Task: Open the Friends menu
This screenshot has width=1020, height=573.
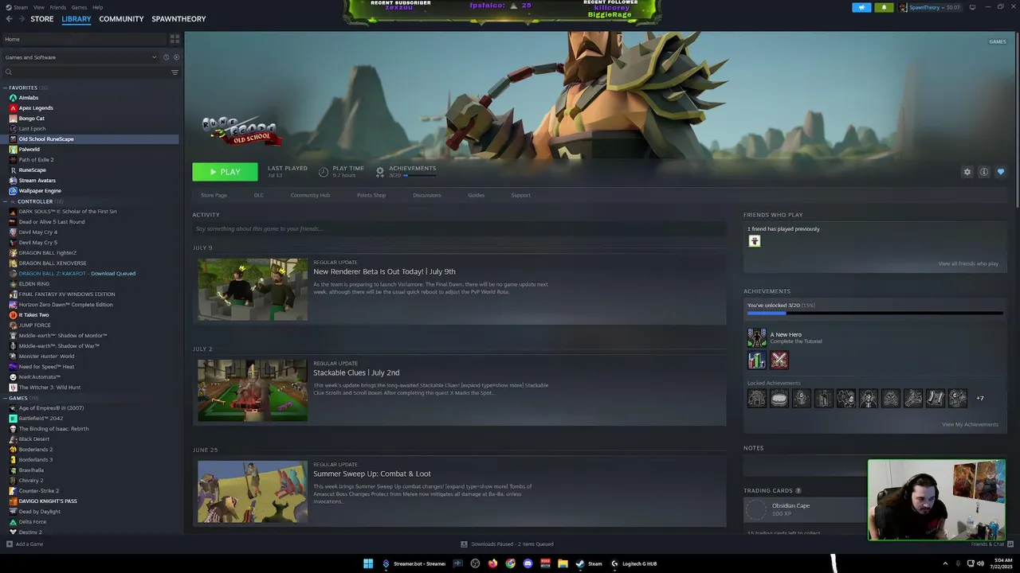Action: (x=58, y=7)
